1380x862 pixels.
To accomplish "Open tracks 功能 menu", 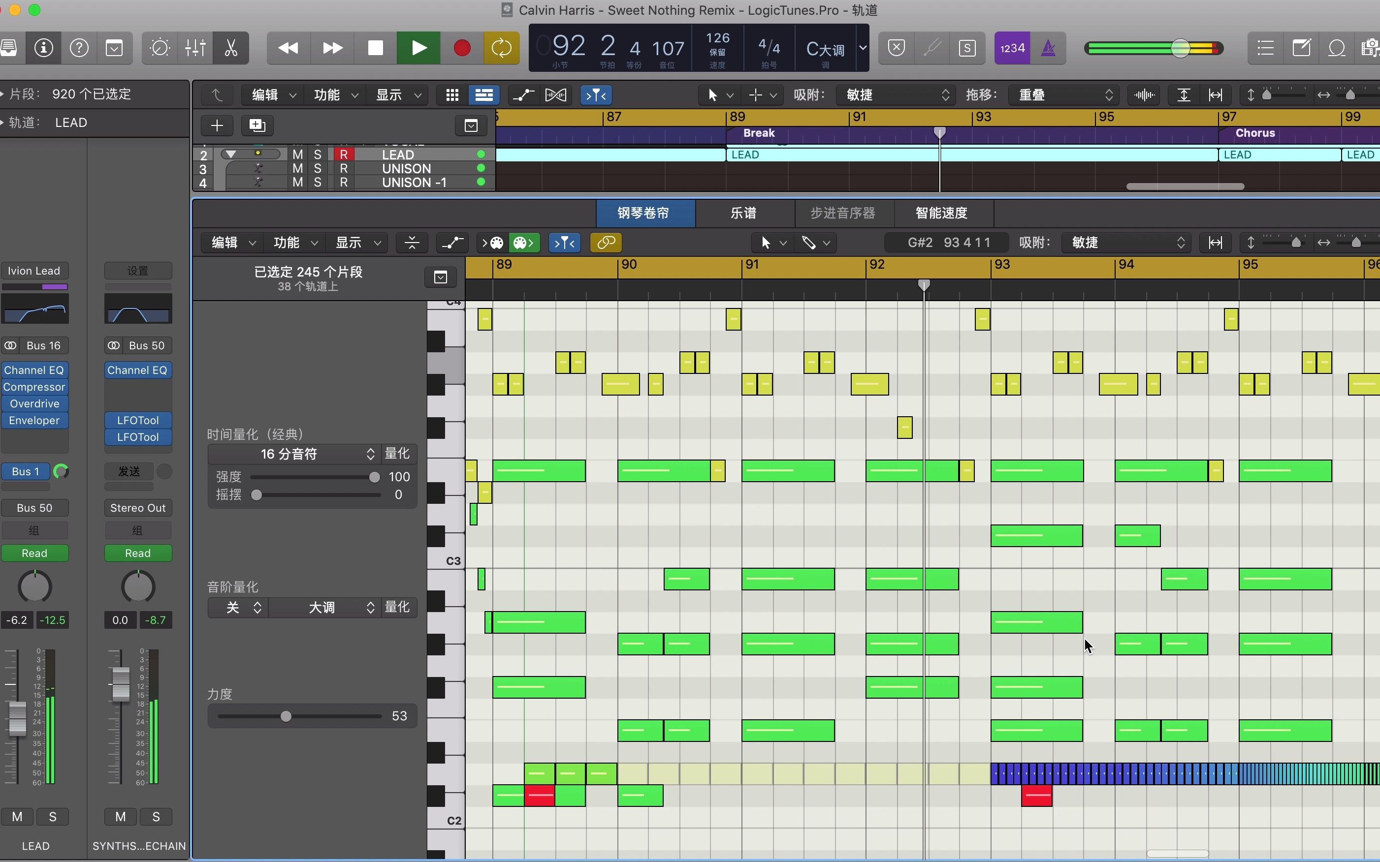I will [335, 94].
